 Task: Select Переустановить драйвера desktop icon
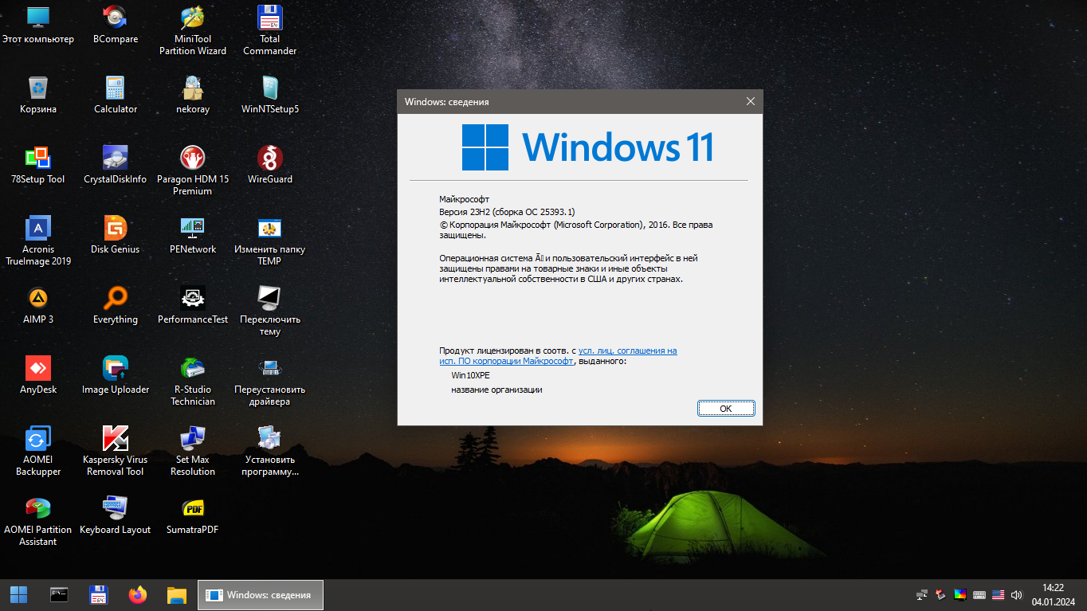(269, 382)
